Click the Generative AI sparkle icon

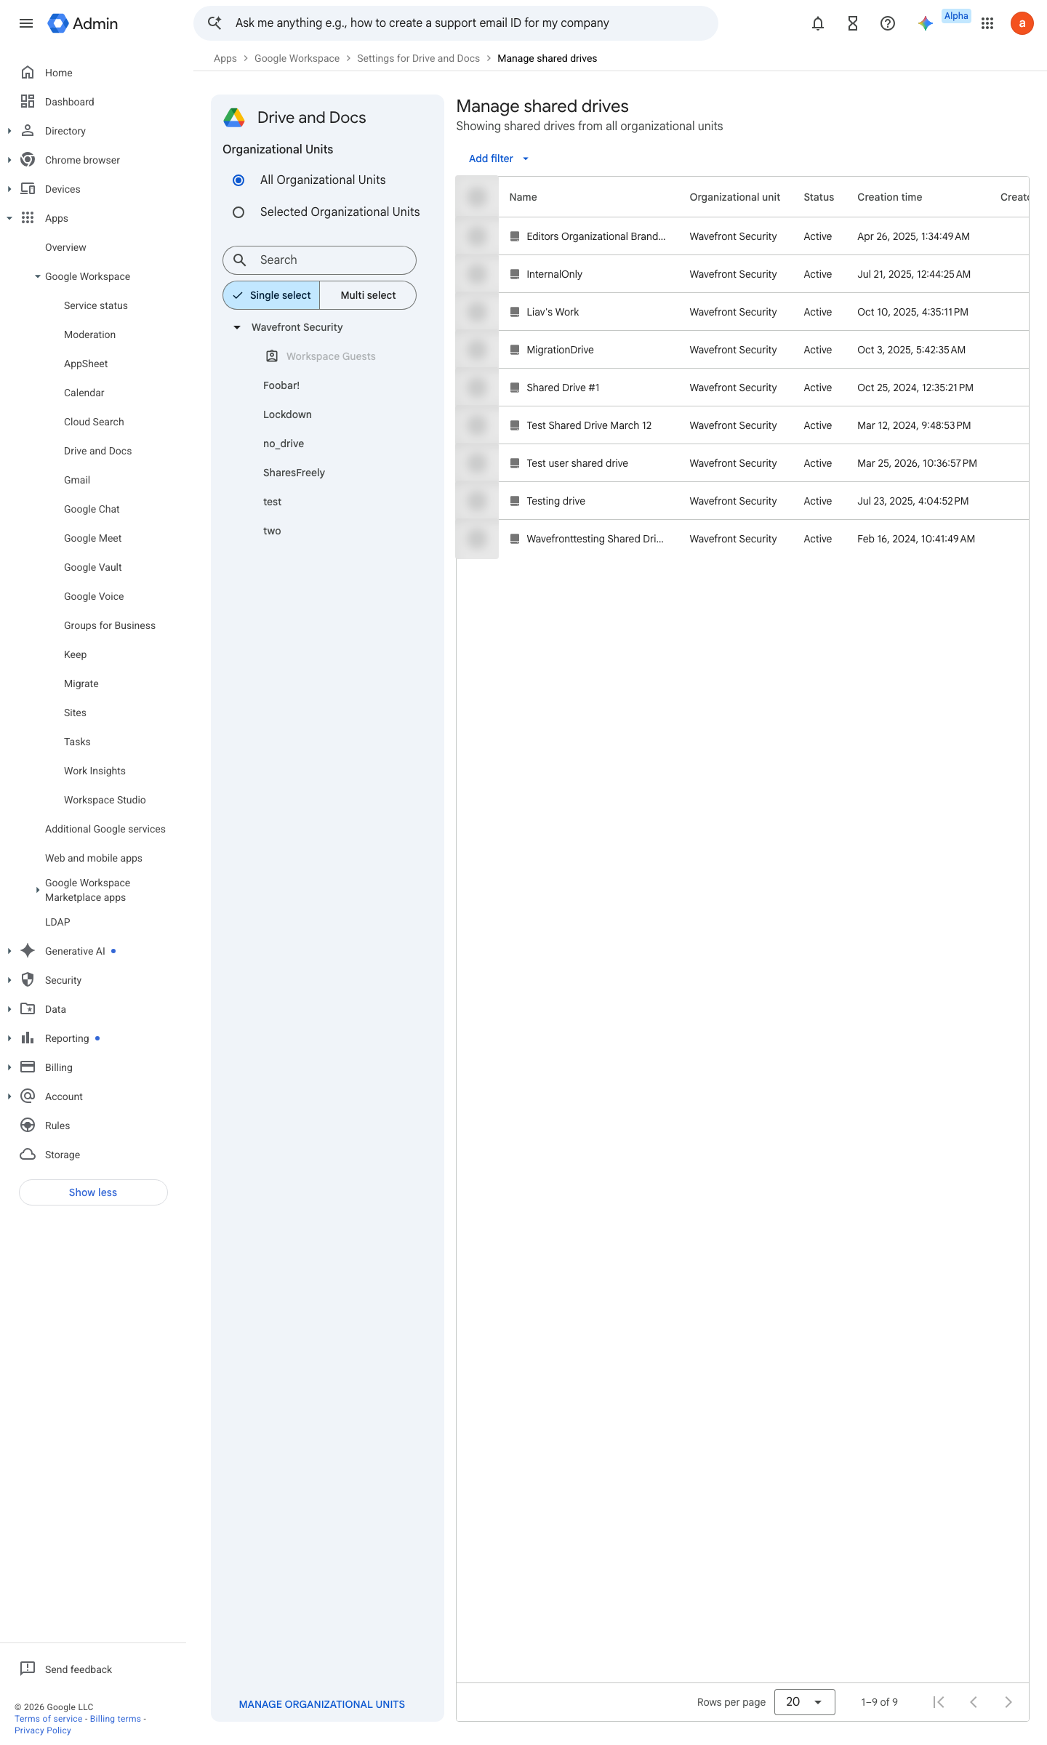(28, 951)
